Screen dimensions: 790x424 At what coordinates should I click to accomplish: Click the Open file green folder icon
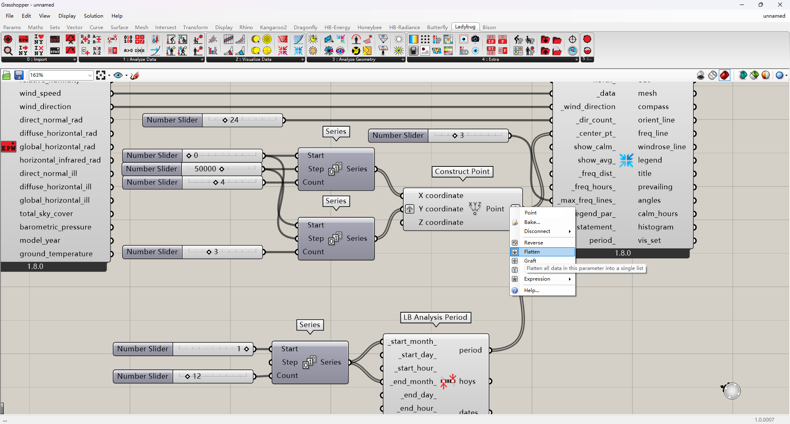pos(7,75)
